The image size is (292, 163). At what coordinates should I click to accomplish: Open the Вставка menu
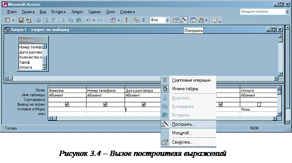[59, 12]
